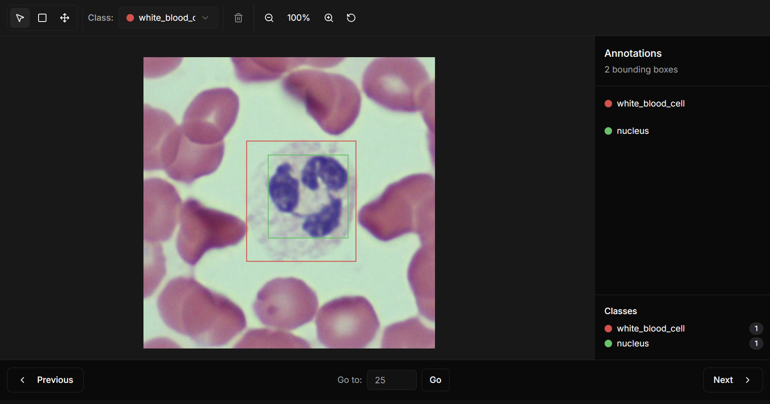
Task: Choose white_blood_cell class in Classes panel
Action: click(x=650, y=329)
